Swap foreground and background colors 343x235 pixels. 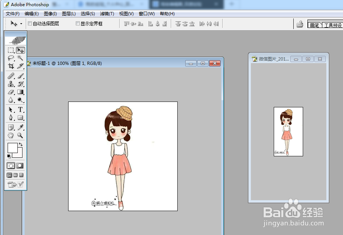[x=21, y=144]
